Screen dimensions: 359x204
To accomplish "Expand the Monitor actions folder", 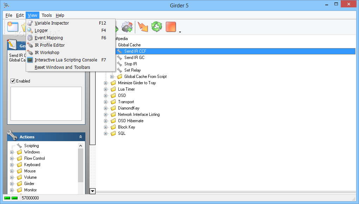I will 12,190.
